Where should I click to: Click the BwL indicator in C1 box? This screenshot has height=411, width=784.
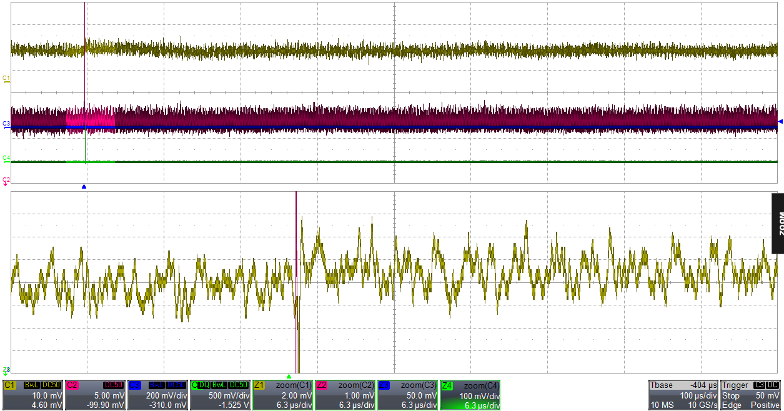pos(32,385)
